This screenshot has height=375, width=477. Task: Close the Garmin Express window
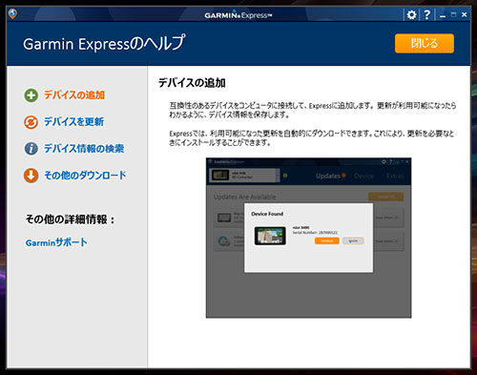tap(465, 14)
